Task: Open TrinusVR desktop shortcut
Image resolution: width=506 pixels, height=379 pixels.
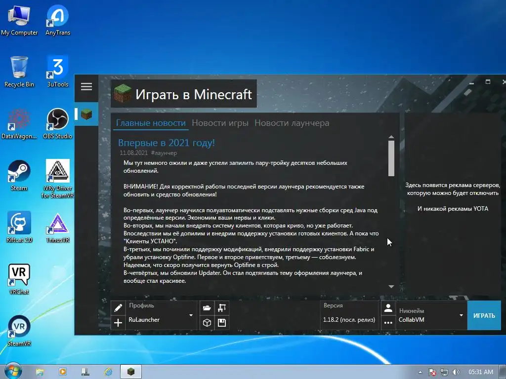Action: tap(57, 228)
